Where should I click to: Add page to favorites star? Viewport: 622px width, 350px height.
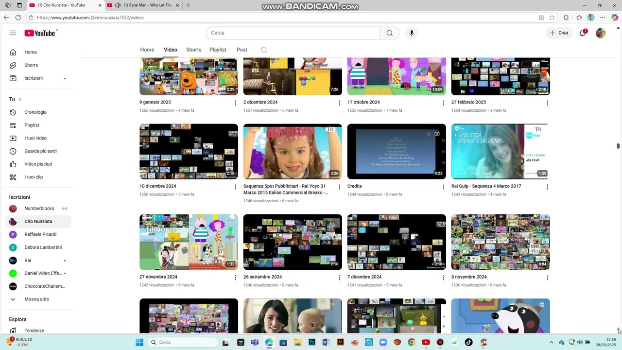[552, 17]
